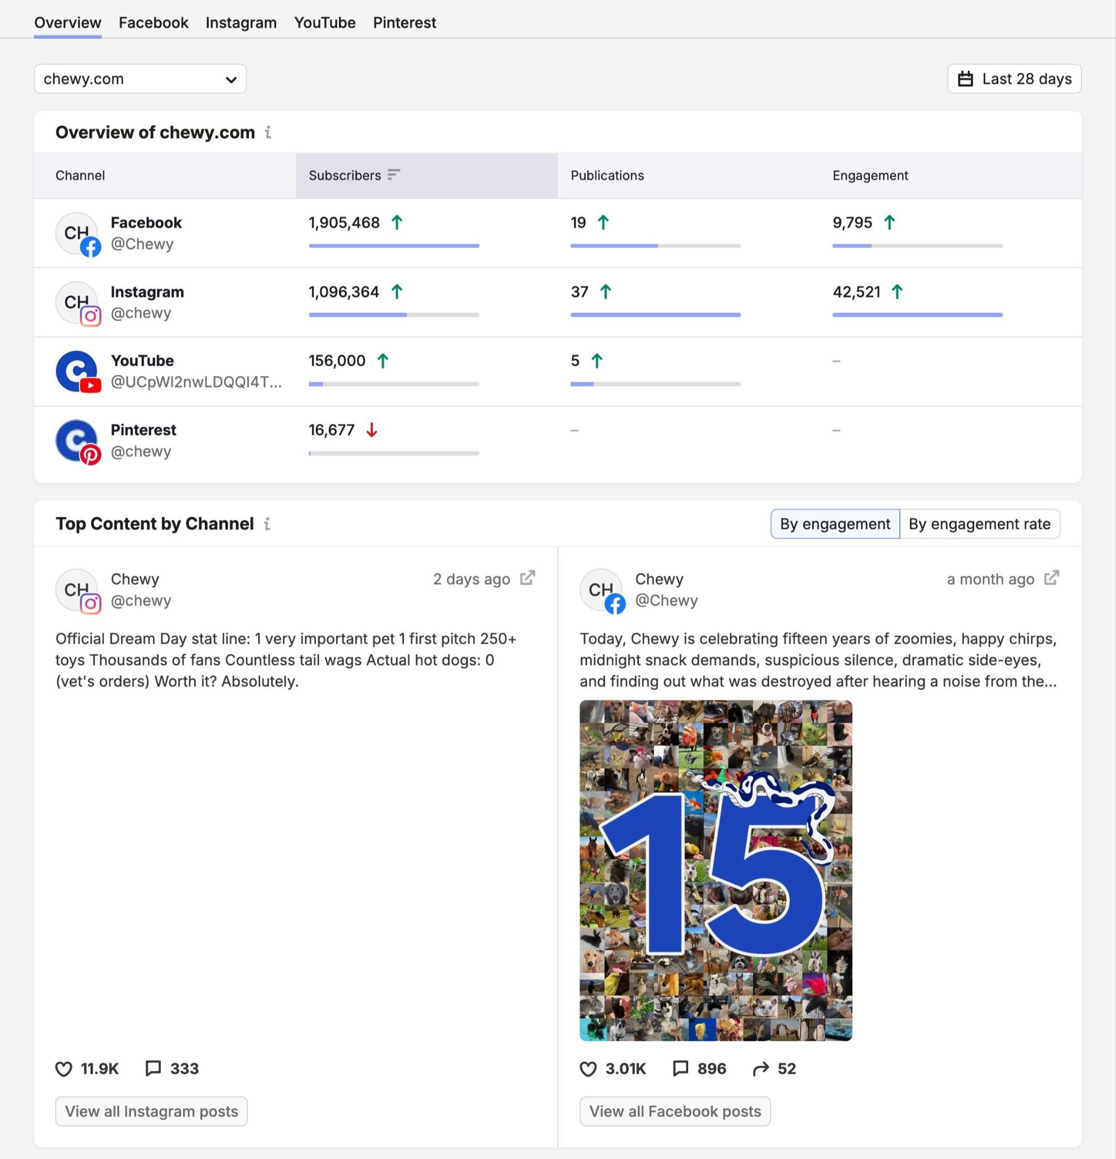The image size is (1116, 1159).
Task: Click Instagram channel avatar in overview table
Action: click(x=78, y=303)
